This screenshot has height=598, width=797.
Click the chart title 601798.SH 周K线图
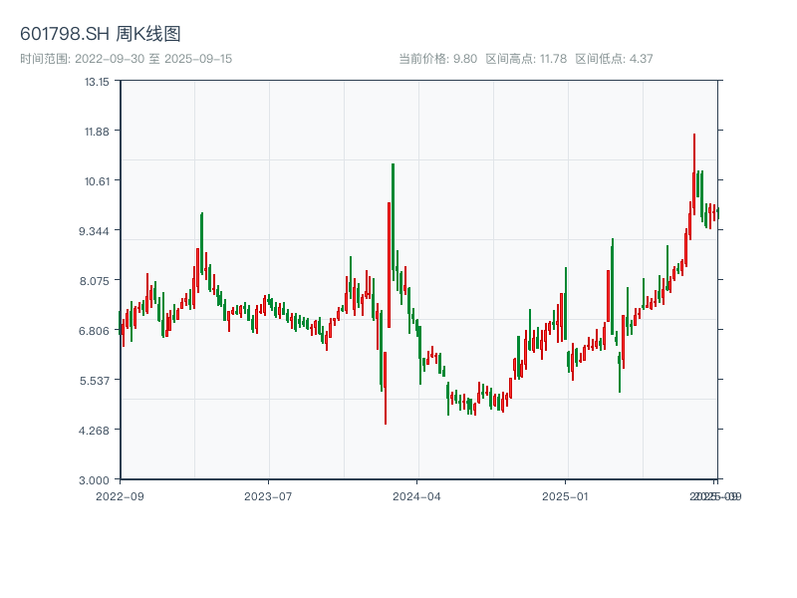[101, 34]
